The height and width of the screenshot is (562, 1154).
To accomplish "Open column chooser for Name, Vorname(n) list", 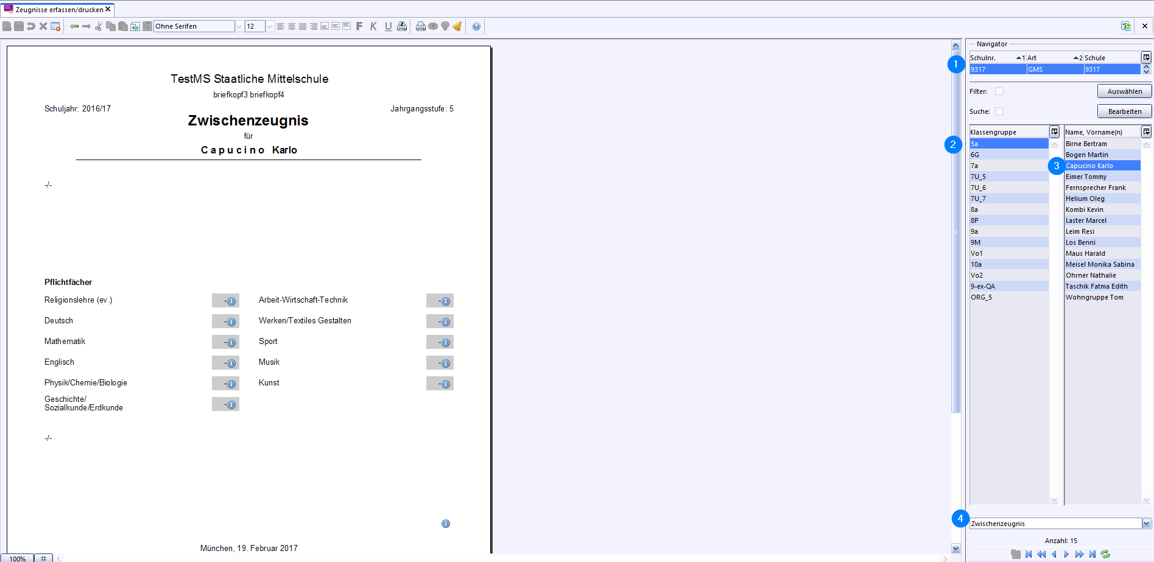I will (1146, 132).
